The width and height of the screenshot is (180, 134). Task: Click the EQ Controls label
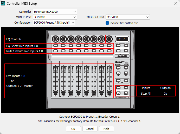coord(14,39)
